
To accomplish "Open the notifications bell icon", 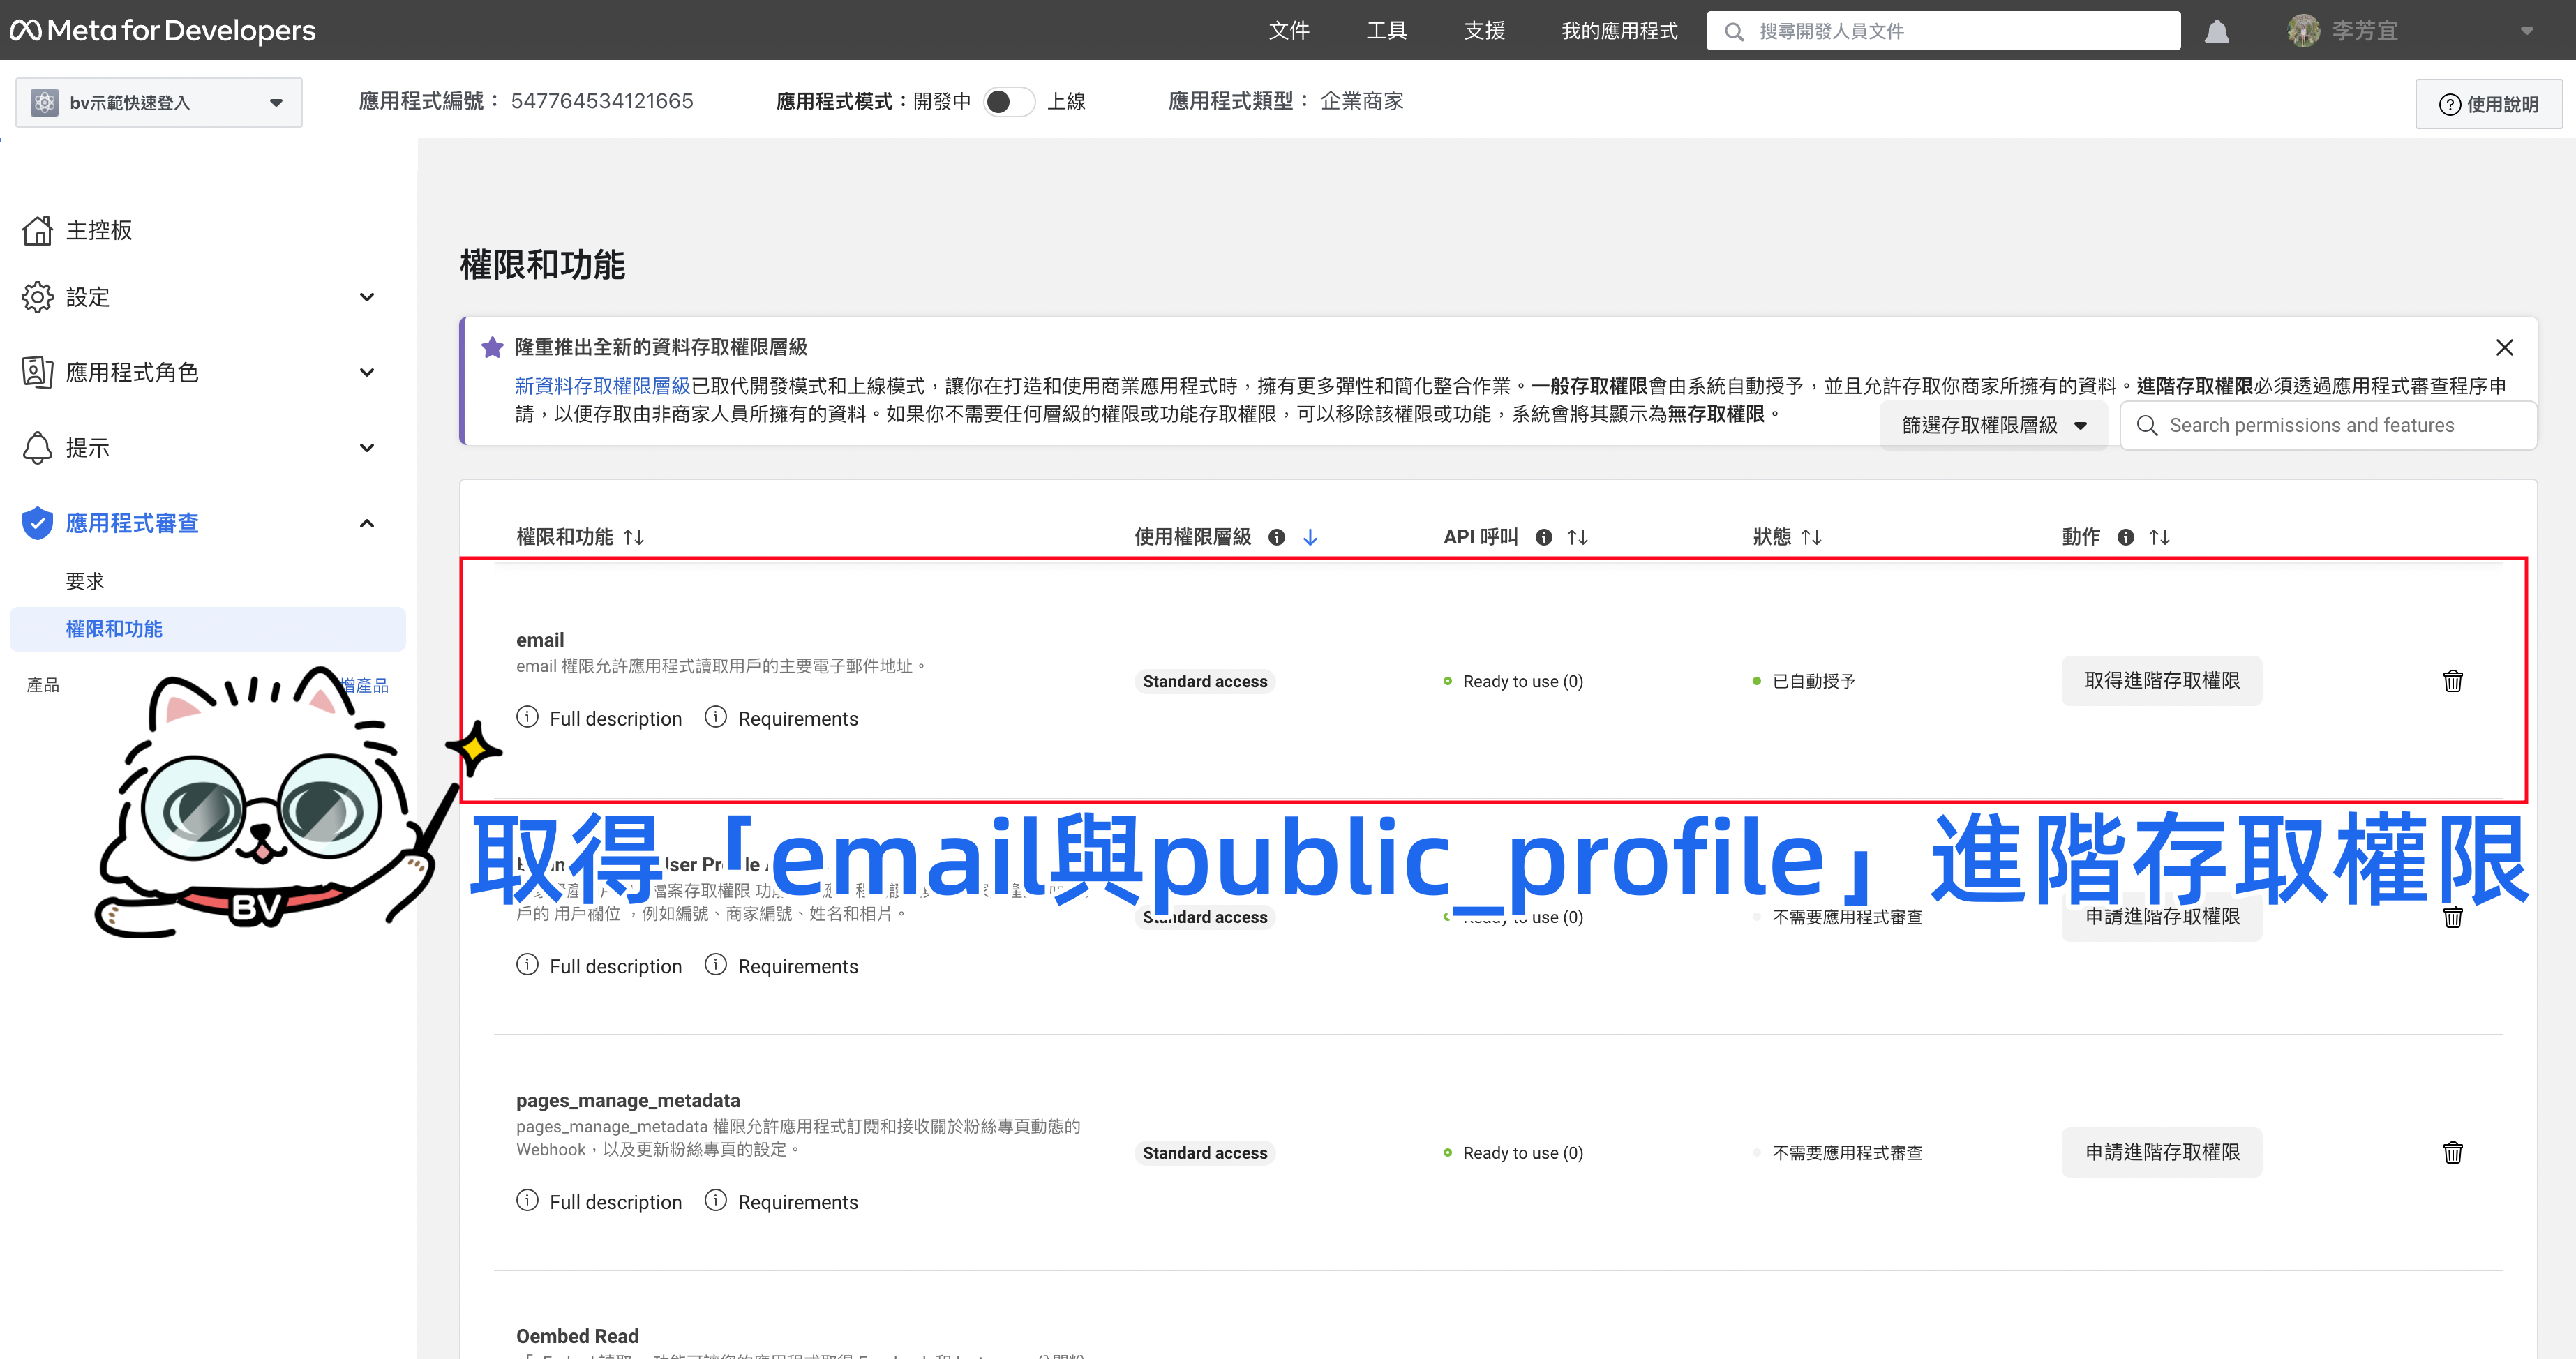I will tap(2217, 31).
